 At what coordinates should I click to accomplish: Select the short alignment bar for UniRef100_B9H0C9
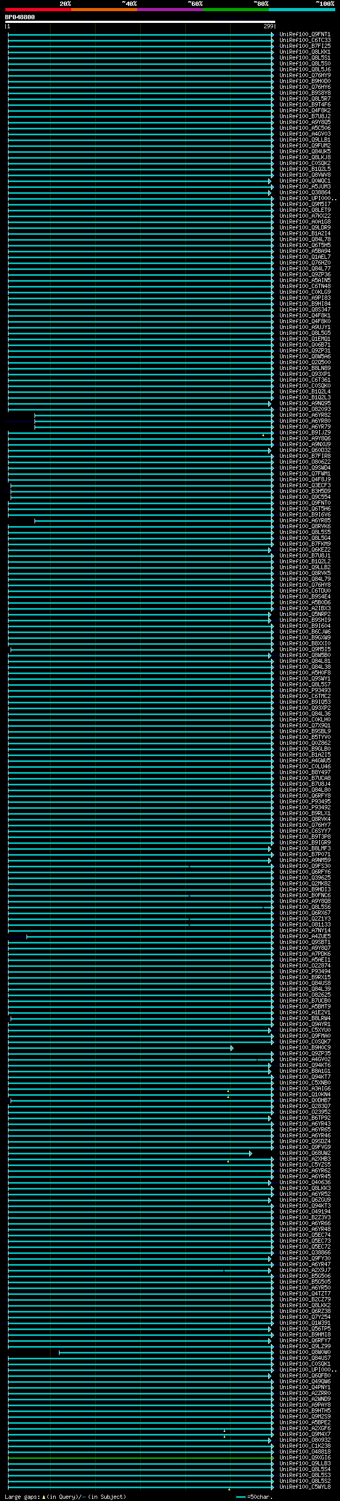[x=121, y=1048]
